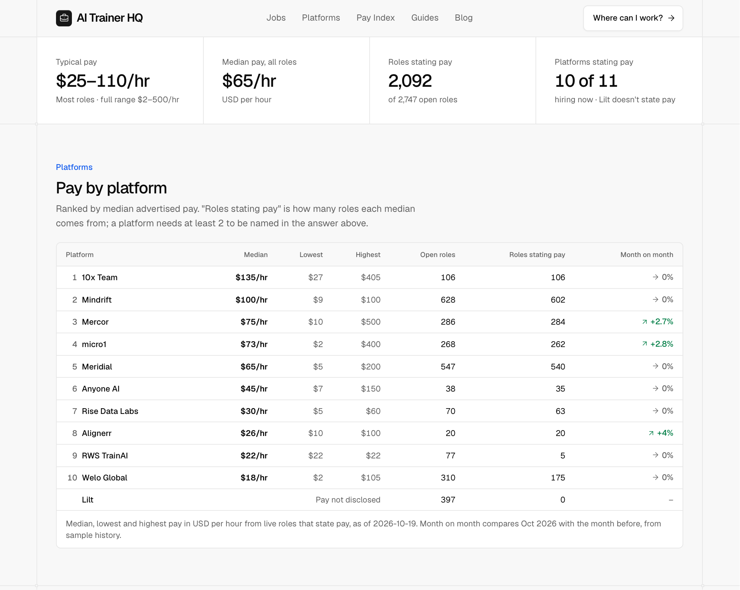The image size is (740, 590).
Task: Open the Platforms nav item in header
Action: pos(321,18)
